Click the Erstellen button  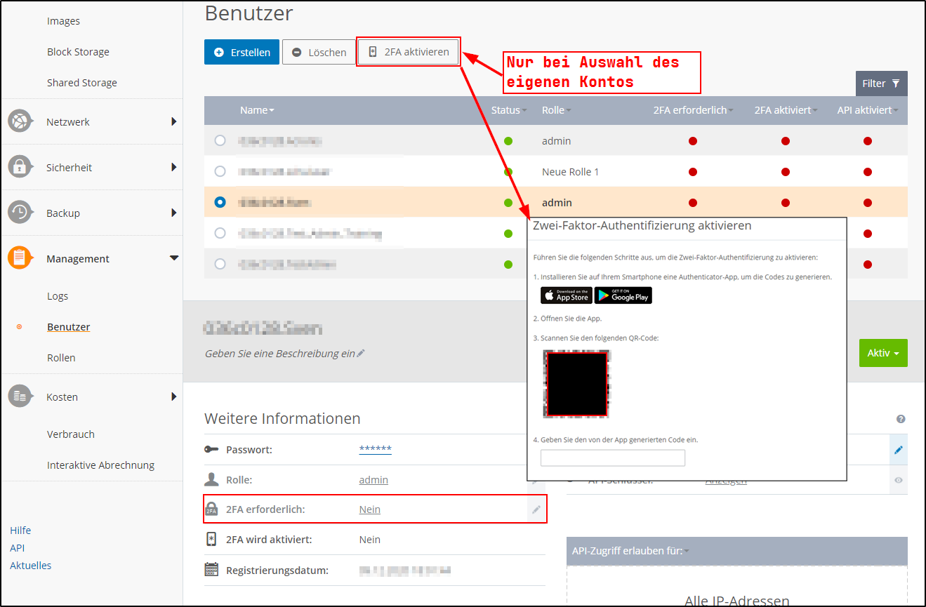[x=242, y=52]
